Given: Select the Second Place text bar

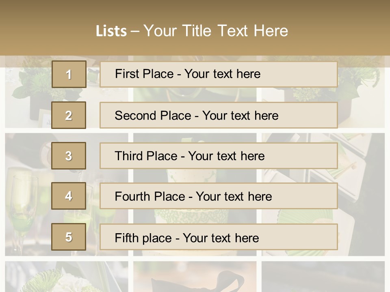Looking at the screenshot, I should (219, 115).
